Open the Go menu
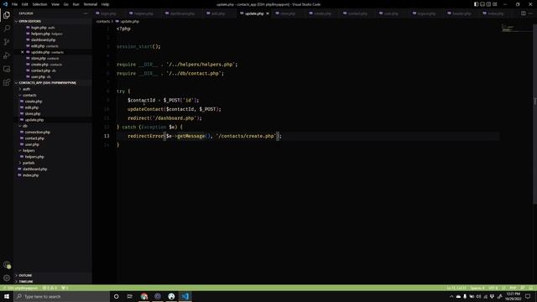The image size is (537, 302). [66, 4]
